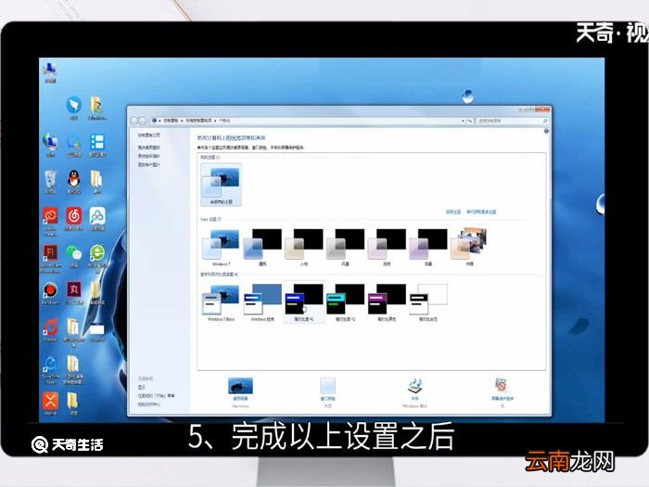The width and height of the screenshot is (649, 487).
Task: Open the Network desktop icon
Action: click(x=50, y=146)
